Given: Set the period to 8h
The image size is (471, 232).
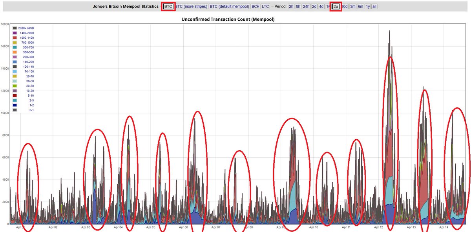Looking at the screenshot, I should pos(298,7).
